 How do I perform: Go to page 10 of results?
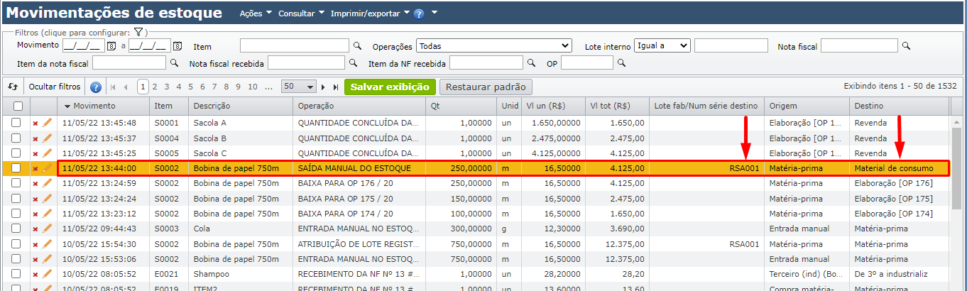pos(252,87)
